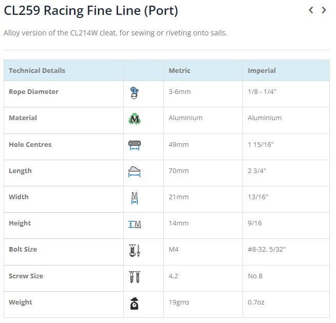
Task: Click the 49mm hole centres value
Action: click(x=178, y=145)
